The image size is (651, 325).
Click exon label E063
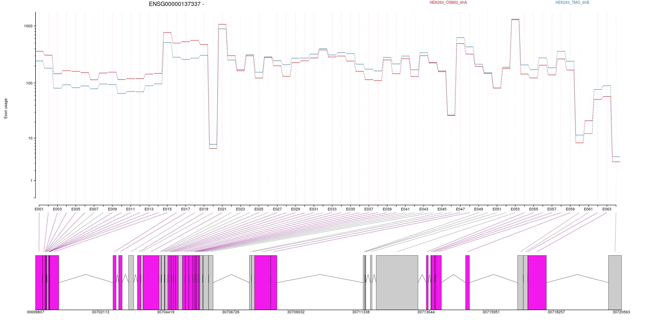(607, 209)
